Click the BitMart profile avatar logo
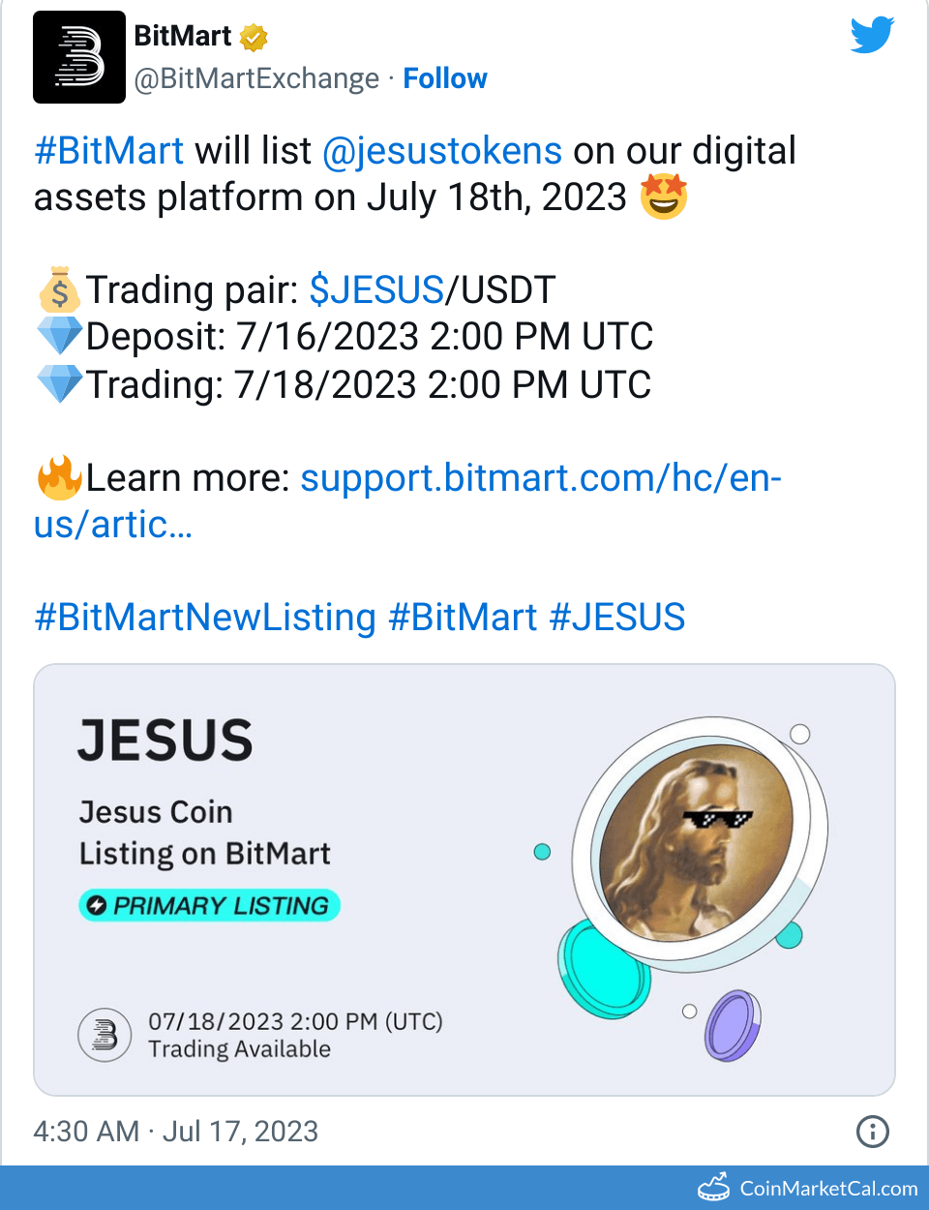 point(79,57)
